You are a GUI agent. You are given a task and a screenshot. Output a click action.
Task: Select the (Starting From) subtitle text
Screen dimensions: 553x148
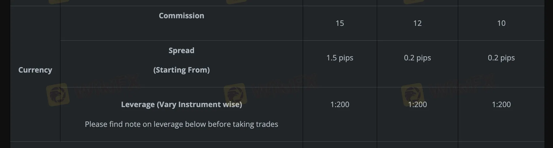(181, 70)
